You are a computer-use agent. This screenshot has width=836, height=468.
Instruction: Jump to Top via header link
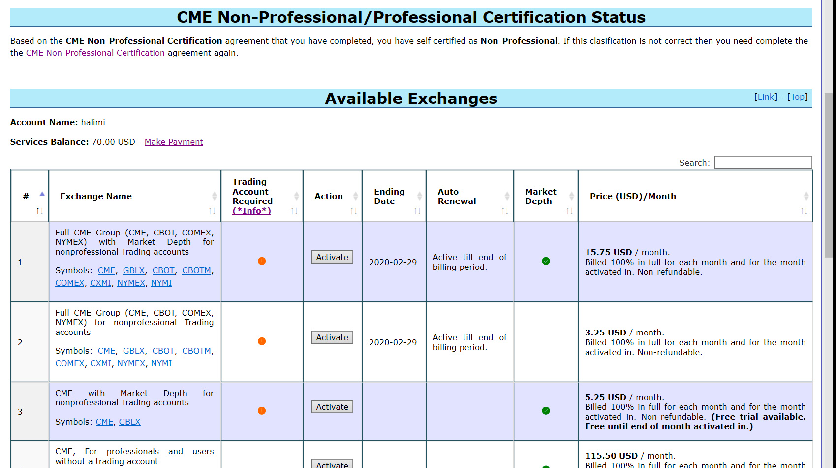[798, 97]
